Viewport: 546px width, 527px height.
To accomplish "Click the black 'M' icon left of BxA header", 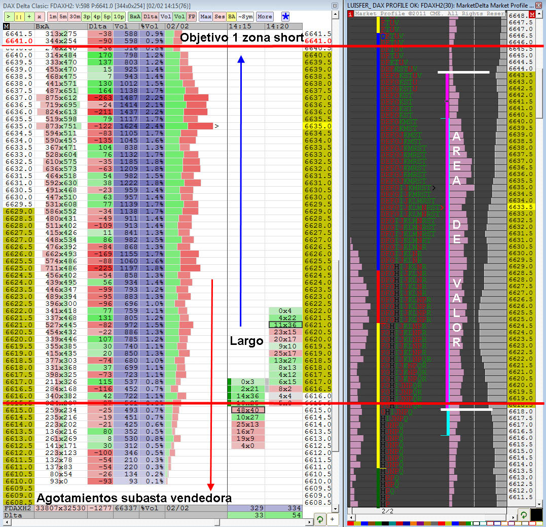I will [6, 26].
